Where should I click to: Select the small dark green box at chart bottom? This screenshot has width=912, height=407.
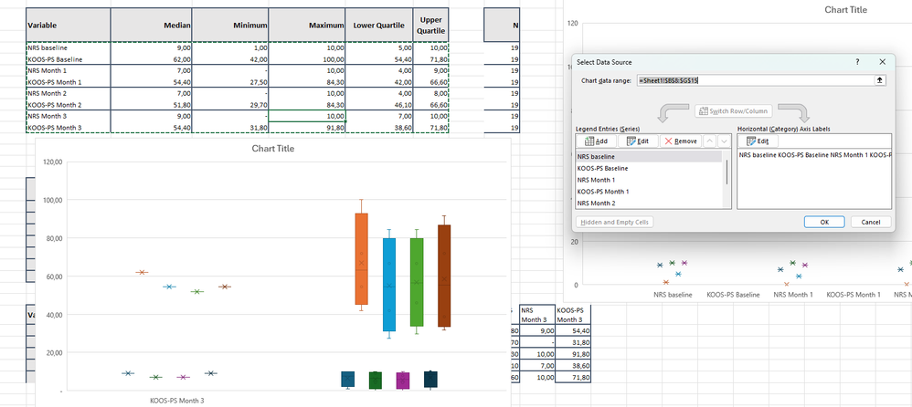(x=376, y=381)
